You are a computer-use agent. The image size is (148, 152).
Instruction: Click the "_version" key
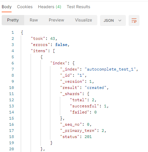[x=72, y=81]
